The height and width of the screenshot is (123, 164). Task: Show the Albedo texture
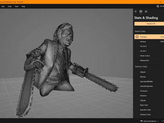149,72
